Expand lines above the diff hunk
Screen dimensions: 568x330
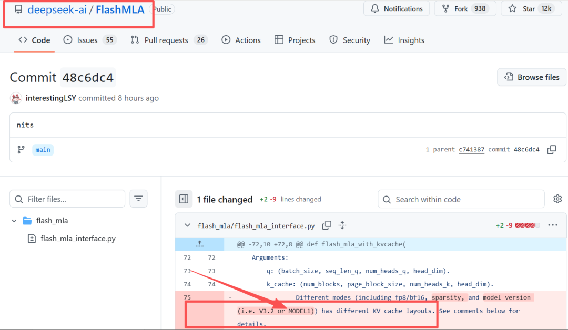pyautogui.click(x=200, y=244)
